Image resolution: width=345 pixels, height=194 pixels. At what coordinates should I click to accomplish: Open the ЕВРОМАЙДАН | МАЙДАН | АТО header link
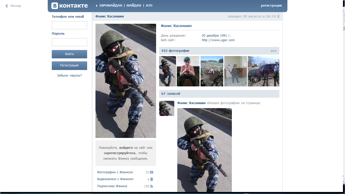pyautogui.click(x=126, y=6)
